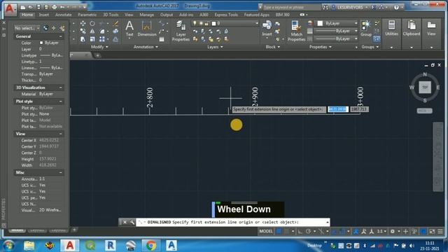448x252 pixels.
Task: Click the Insert block tool
Action: pos(267,28)
